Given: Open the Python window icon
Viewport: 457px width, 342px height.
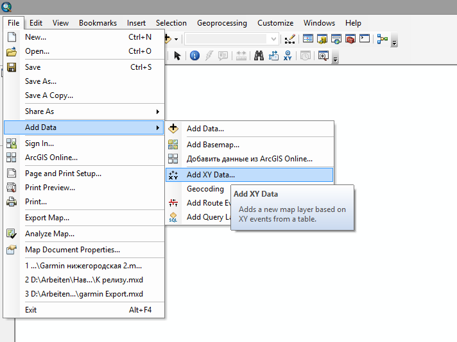Looking at the screenshot, I should tap(364, 40).
